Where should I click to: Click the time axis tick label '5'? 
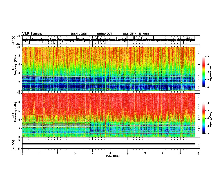coord(110,153)
